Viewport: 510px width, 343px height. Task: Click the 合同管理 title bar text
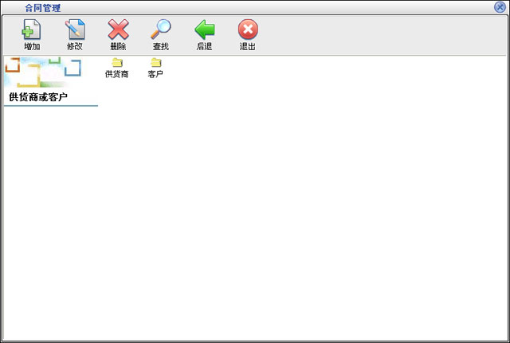click(x=42, y=7)
